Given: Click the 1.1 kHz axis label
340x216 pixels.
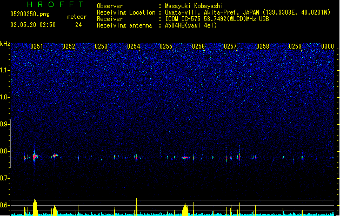Looking at the screenshot, I should click(4, 70).
